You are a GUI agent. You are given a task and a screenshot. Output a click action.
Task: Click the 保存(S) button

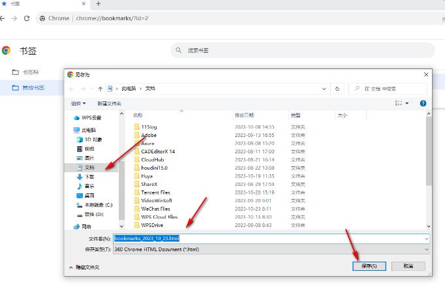(x=369, y=266)
